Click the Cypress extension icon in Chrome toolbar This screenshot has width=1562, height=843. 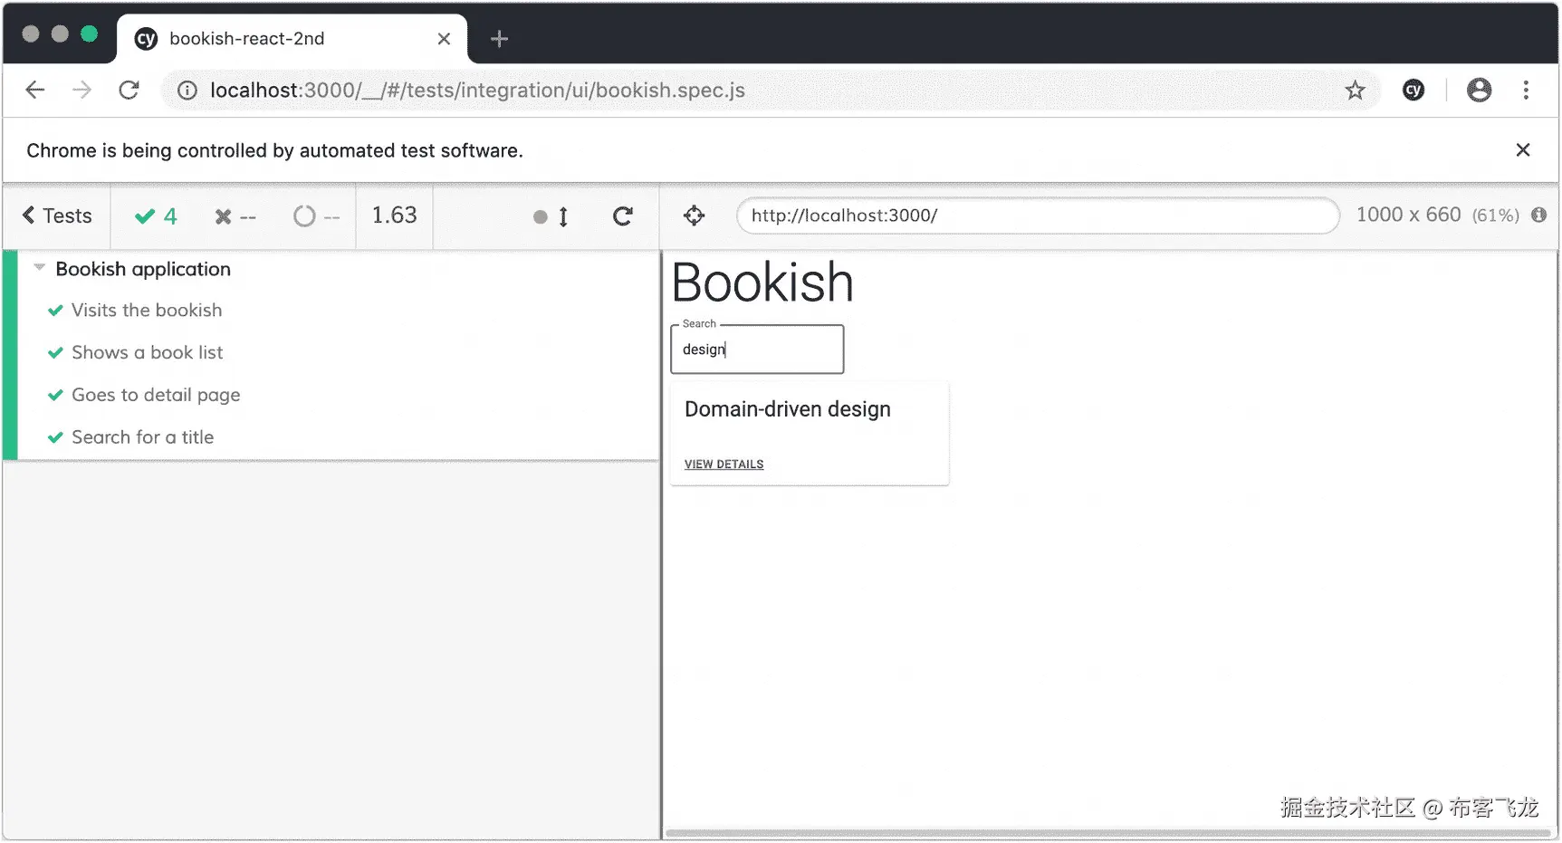click(1413, 90)
